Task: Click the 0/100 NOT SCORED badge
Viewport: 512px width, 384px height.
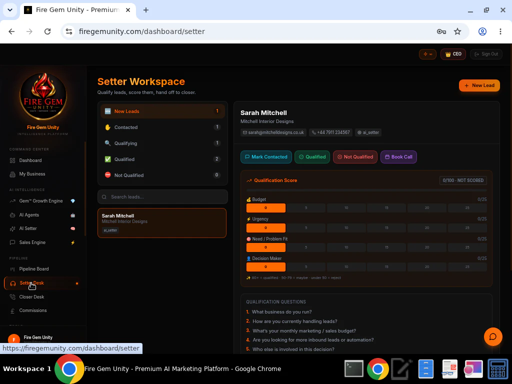Action: click(x=463, y=180)
